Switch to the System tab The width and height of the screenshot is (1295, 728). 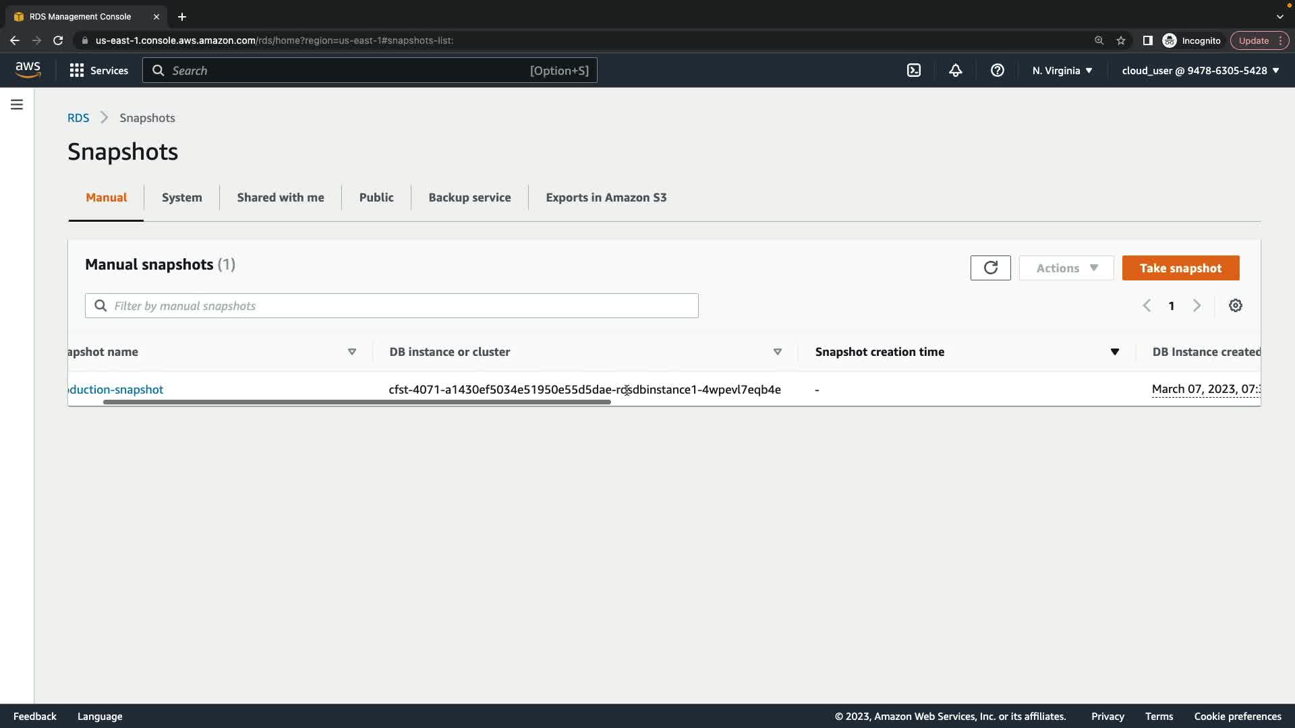(x=181, y=198)
